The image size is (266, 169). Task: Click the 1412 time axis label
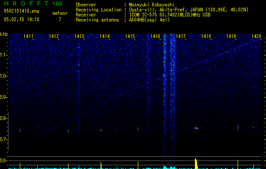[x=54, y=36]
